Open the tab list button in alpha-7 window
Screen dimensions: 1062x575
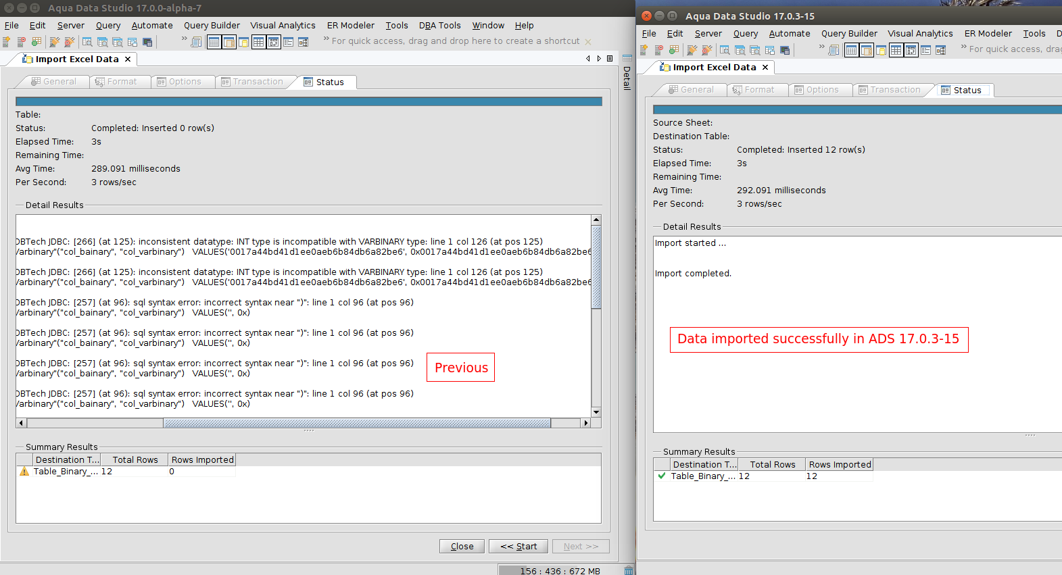tap(610, 59)
